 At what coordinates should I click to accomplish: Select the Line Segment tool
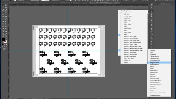pyautogui.click(x=6, y=12)
